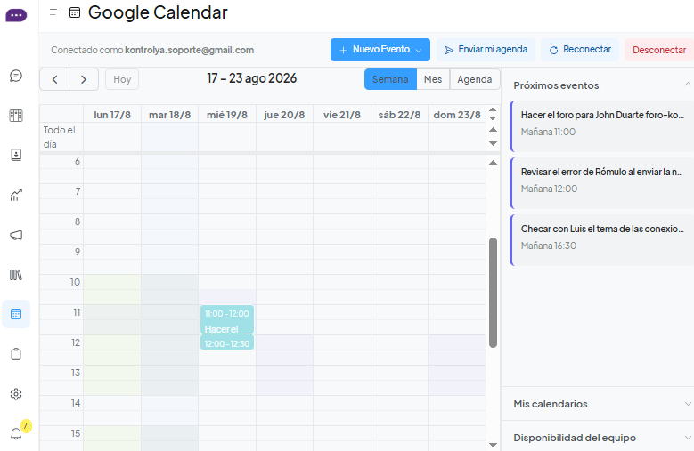Viewport: 694px width, 451px height.
Task: Click the calendar icon next to Google Calendar title
Action: [x=75, y=12]
